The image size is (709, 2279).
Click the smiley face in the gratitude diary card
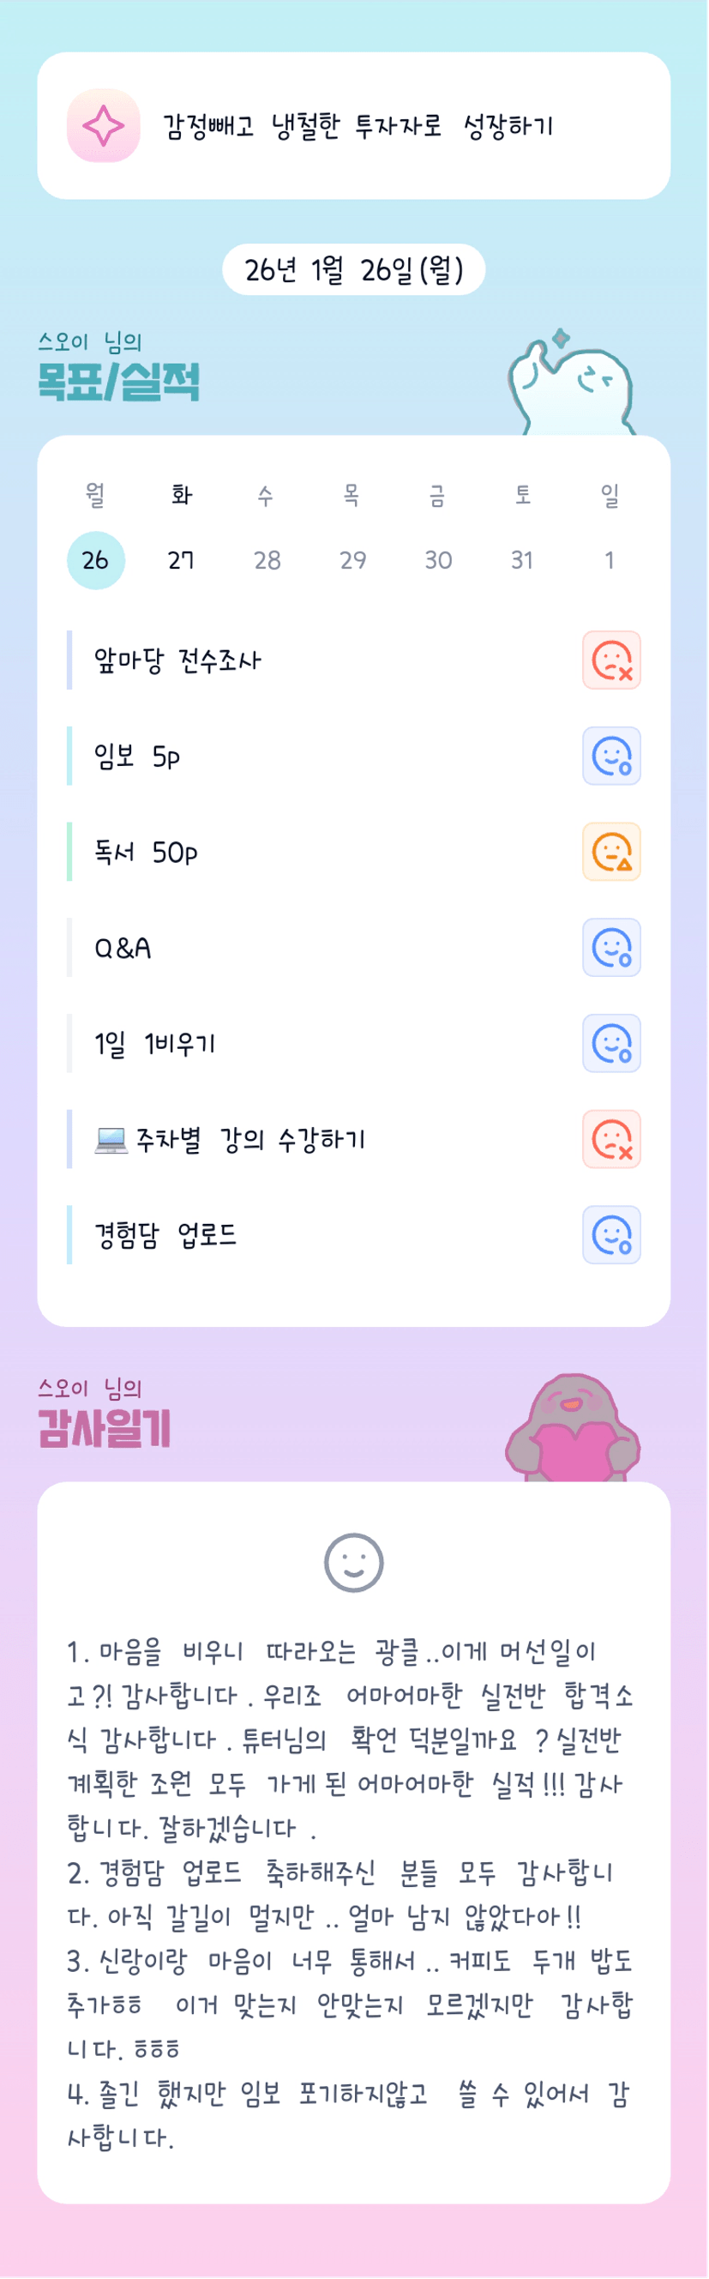coord(353,1564)
